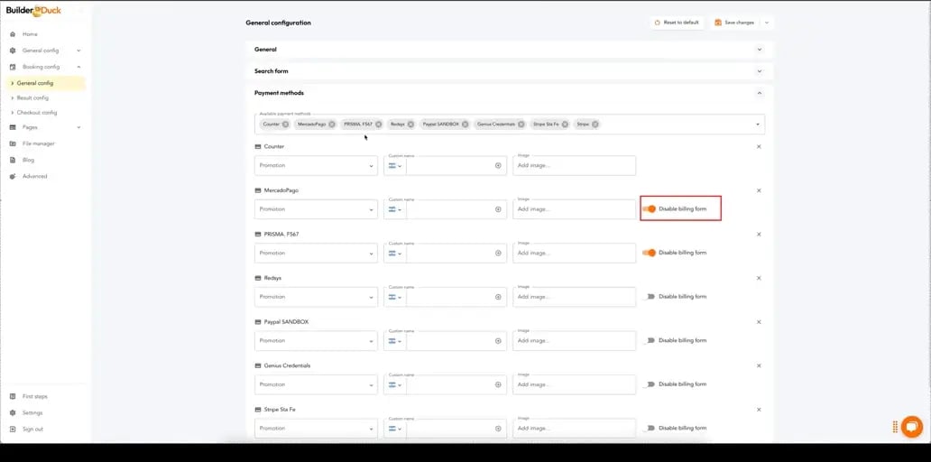Click the Settings gear icon in sidebar
Viewport: 931px width, 462px height.
tap(13, 412)
